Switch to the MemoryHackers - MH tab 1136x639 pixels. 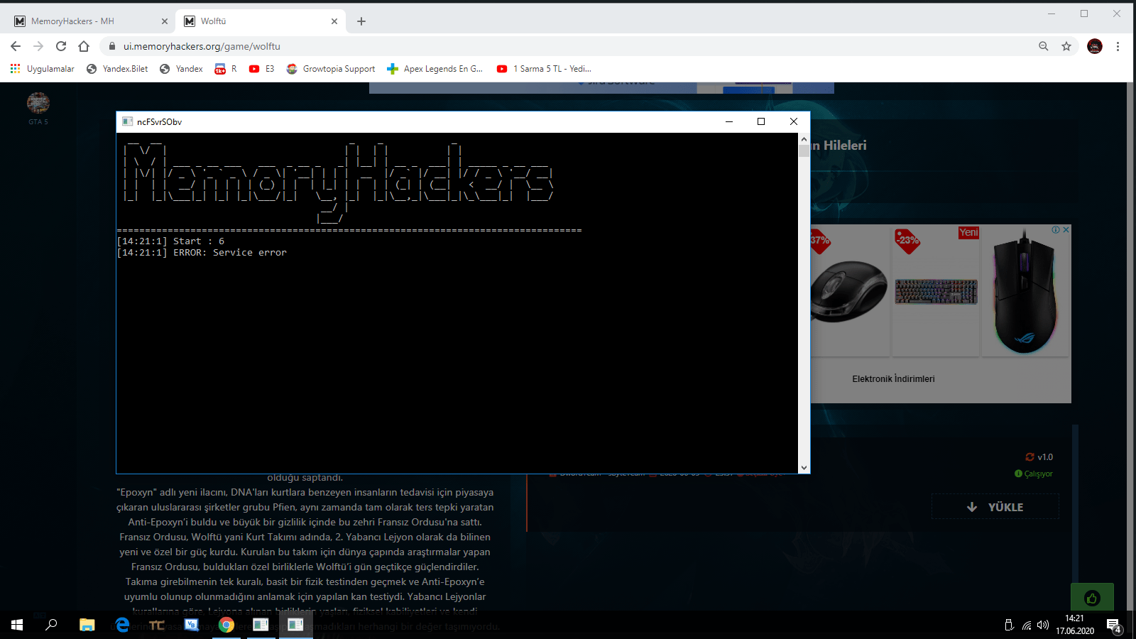coord(90,21)
